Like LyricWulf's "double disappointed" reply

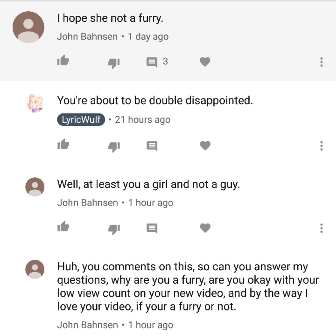[x=63, y=144]
